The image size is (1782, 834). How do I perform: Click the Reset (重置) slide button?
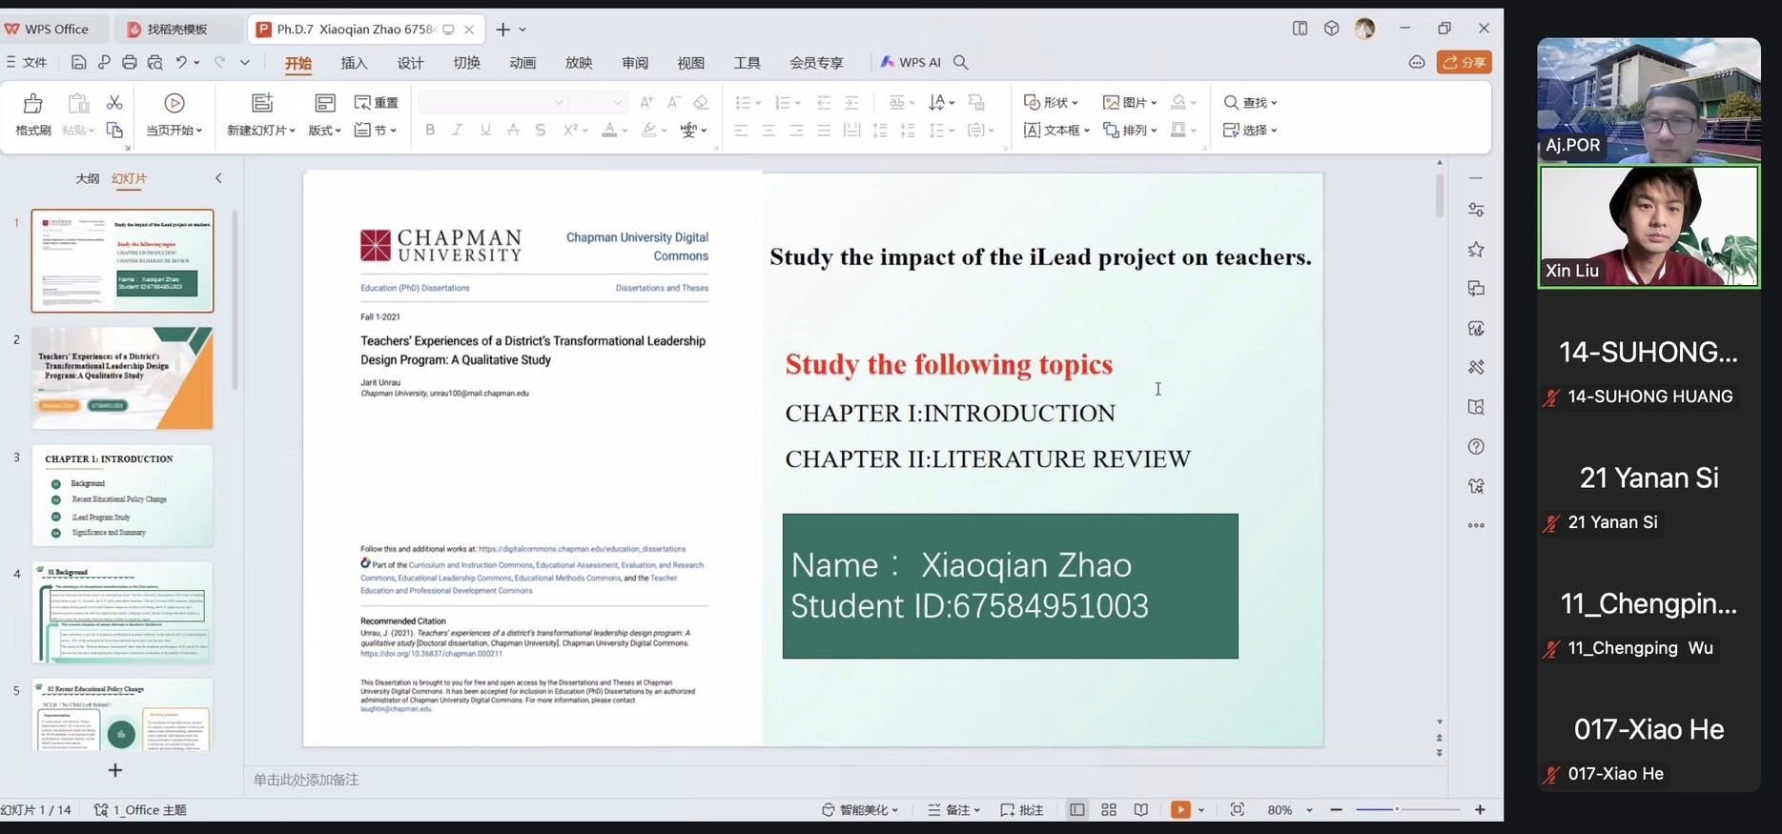click(x=377, y=102)
